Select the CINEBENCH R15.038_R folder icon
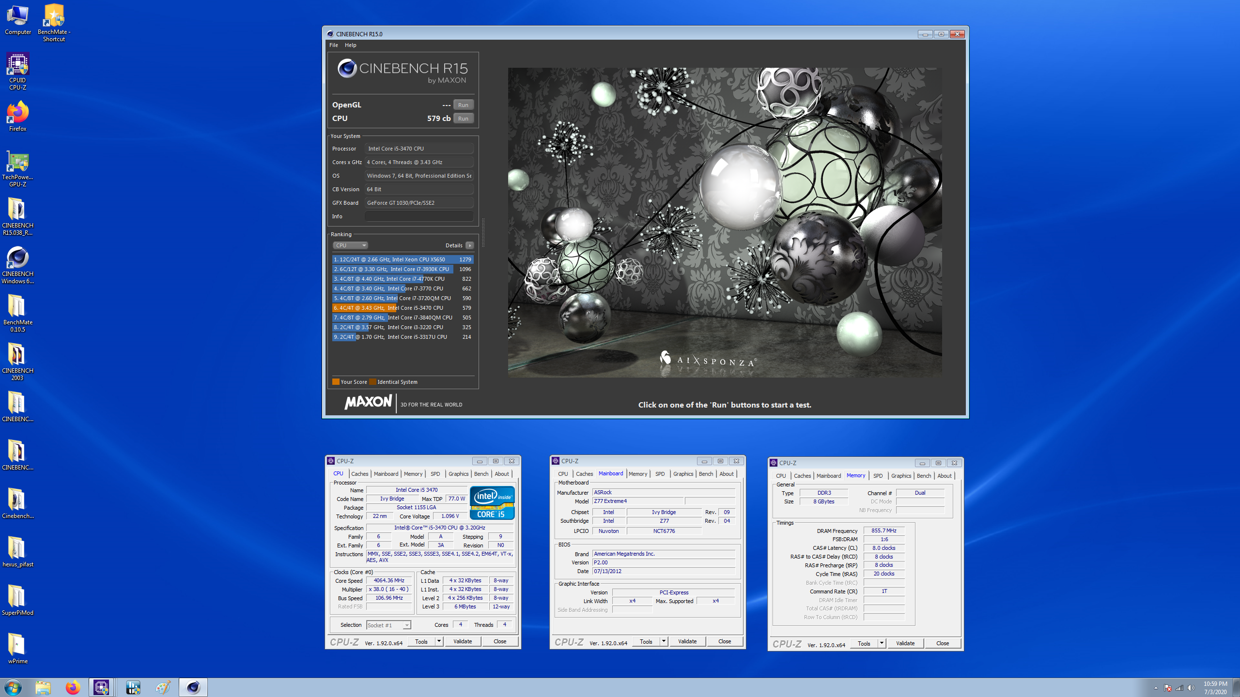 (18, 217)
